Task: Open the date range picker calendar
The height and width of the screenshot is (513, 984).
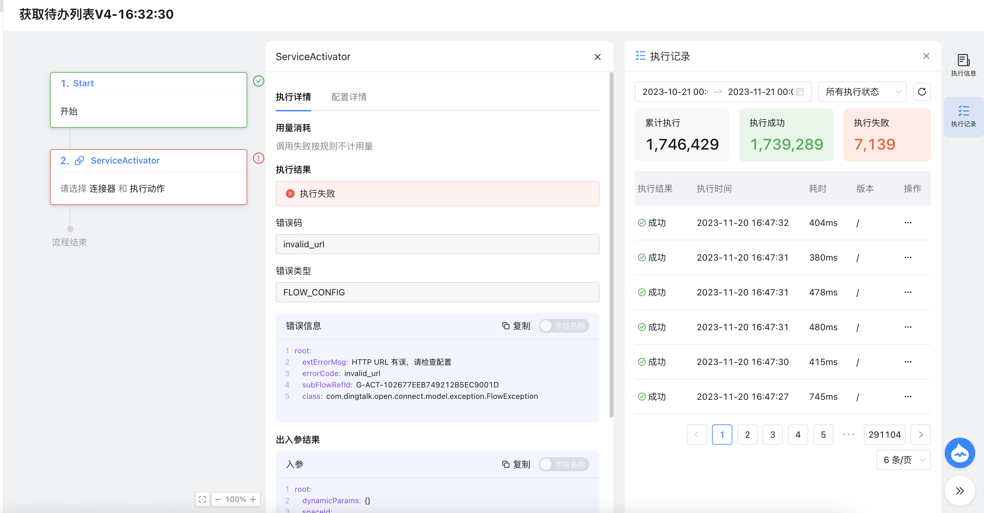Action: (x=800, y=92)
